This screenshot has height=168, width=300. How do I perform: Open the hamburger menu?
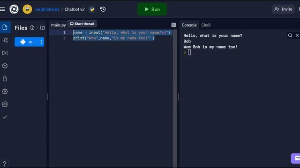(2, 9)
